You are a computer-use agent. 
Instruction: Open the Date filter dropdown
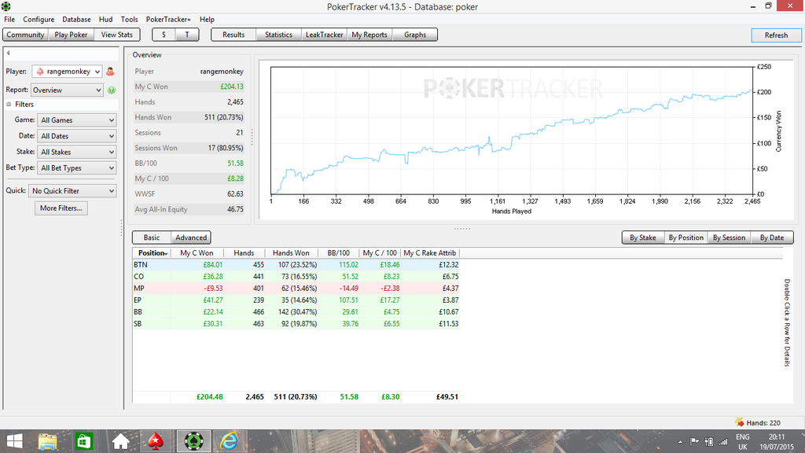click(x=77, y=136)
